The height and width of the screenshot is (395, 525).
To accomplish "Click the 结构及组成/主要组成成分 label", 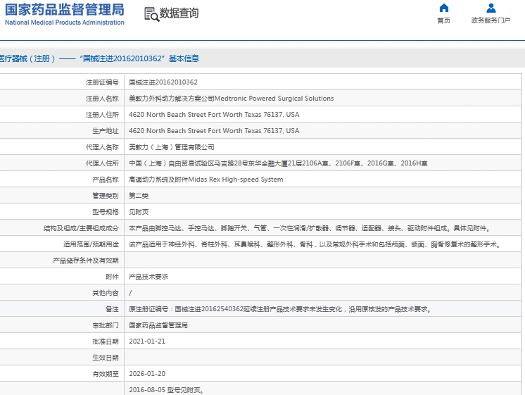I will pyautogui.click(x=81, y=228).
